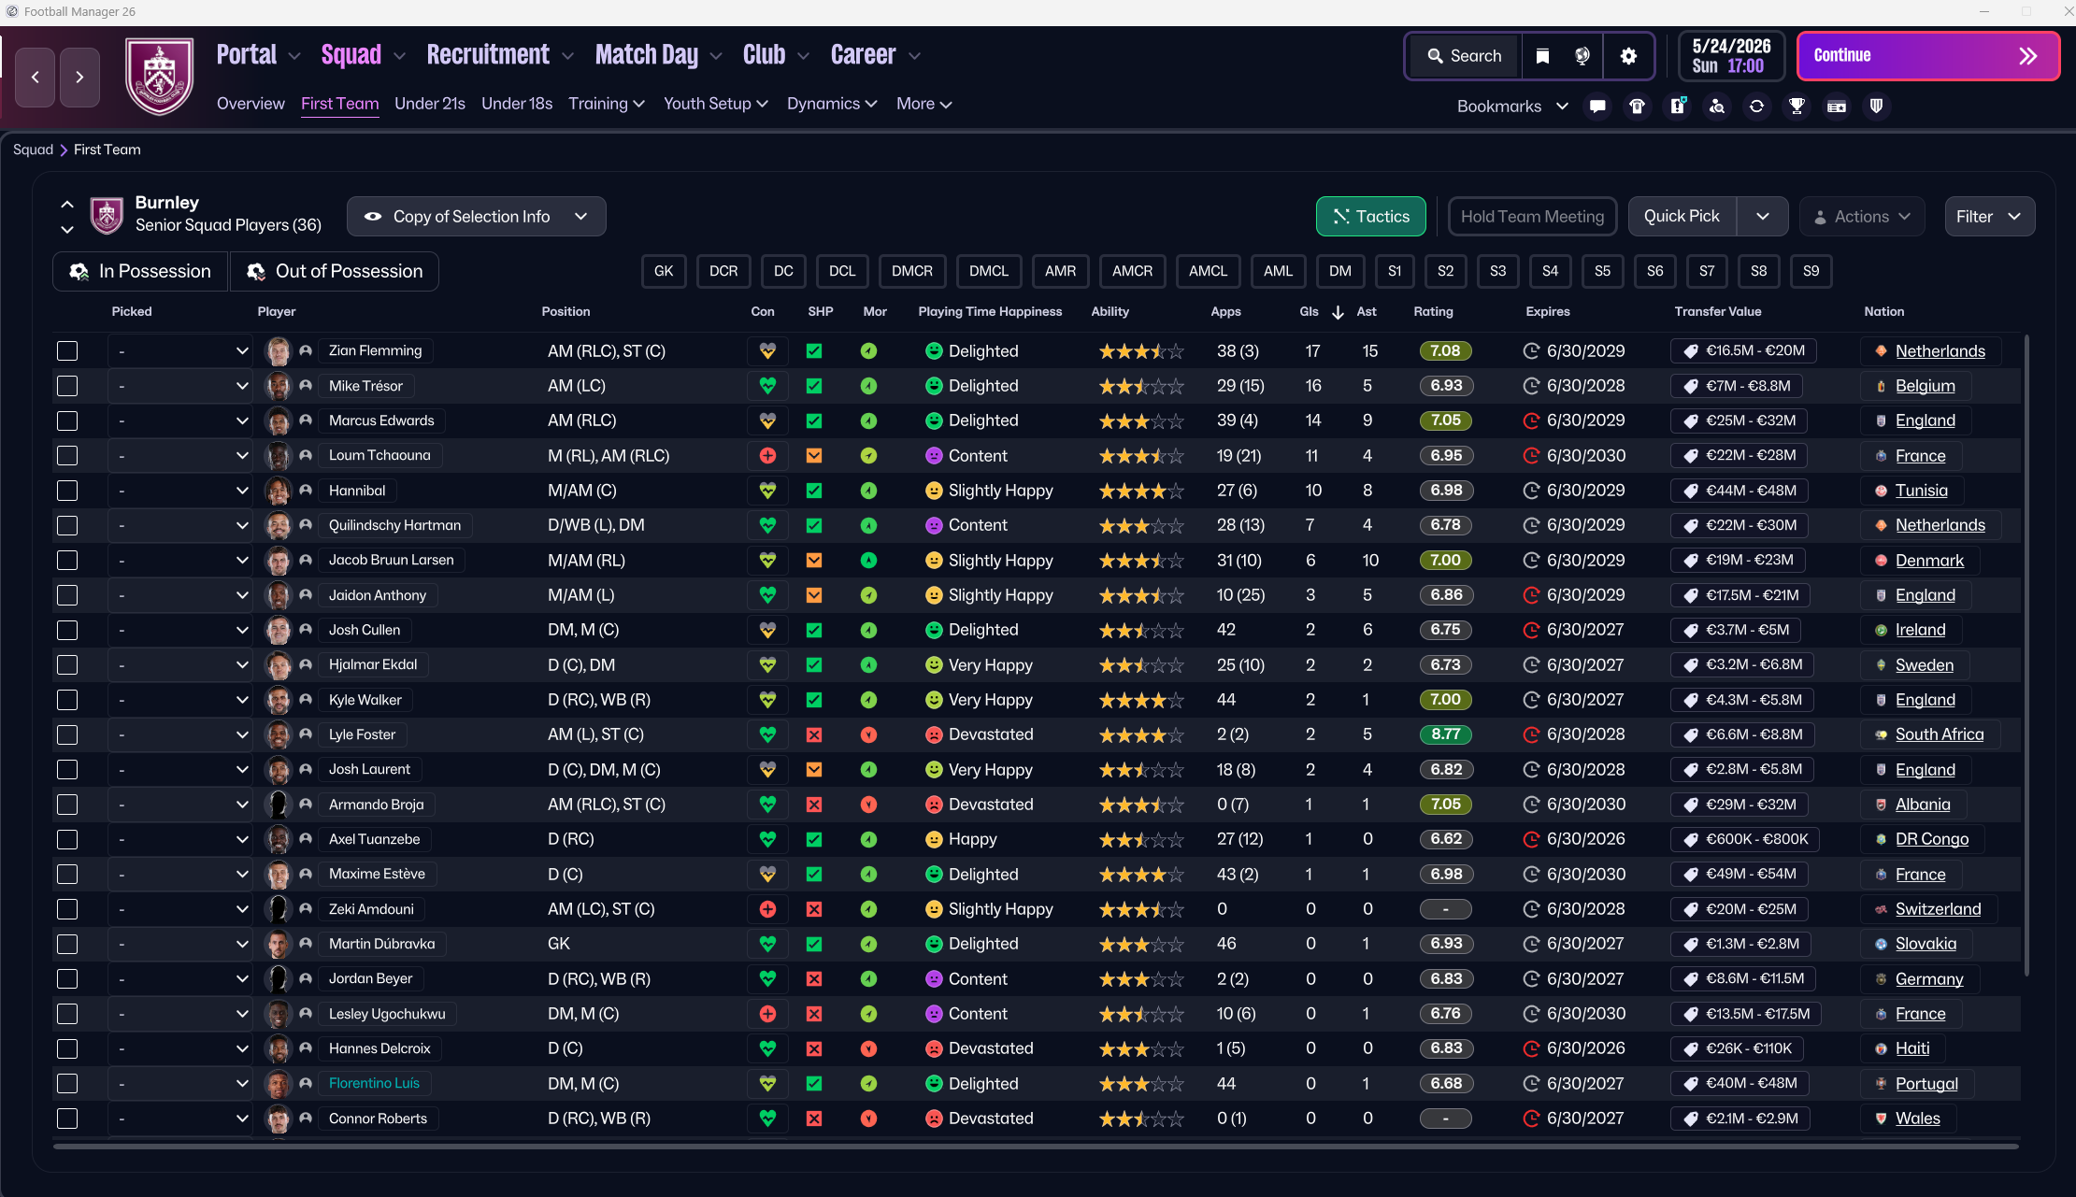Open the scouting person-search bookmark icon
This screenshot has height=1197, width=2076.
point(1717,107)
